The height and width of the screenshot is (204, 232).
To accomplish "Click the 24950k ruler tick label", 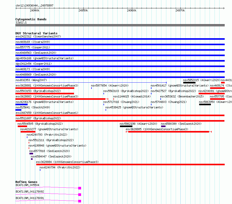I will tap(83, 10).
